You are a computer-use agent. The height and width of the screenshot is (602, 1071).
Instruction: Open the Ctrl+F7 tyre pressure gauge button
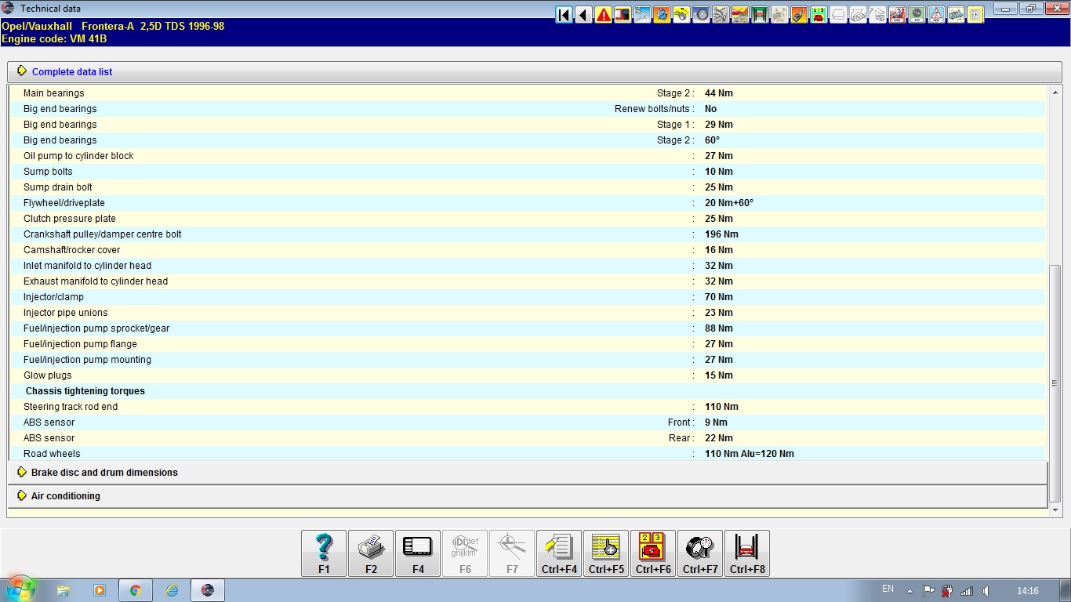pos(700,553)
